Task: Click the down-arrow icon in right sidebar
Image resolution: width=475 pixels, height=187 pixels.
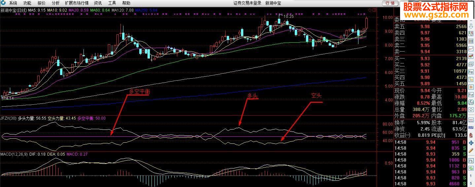Action: pos(471,26)
